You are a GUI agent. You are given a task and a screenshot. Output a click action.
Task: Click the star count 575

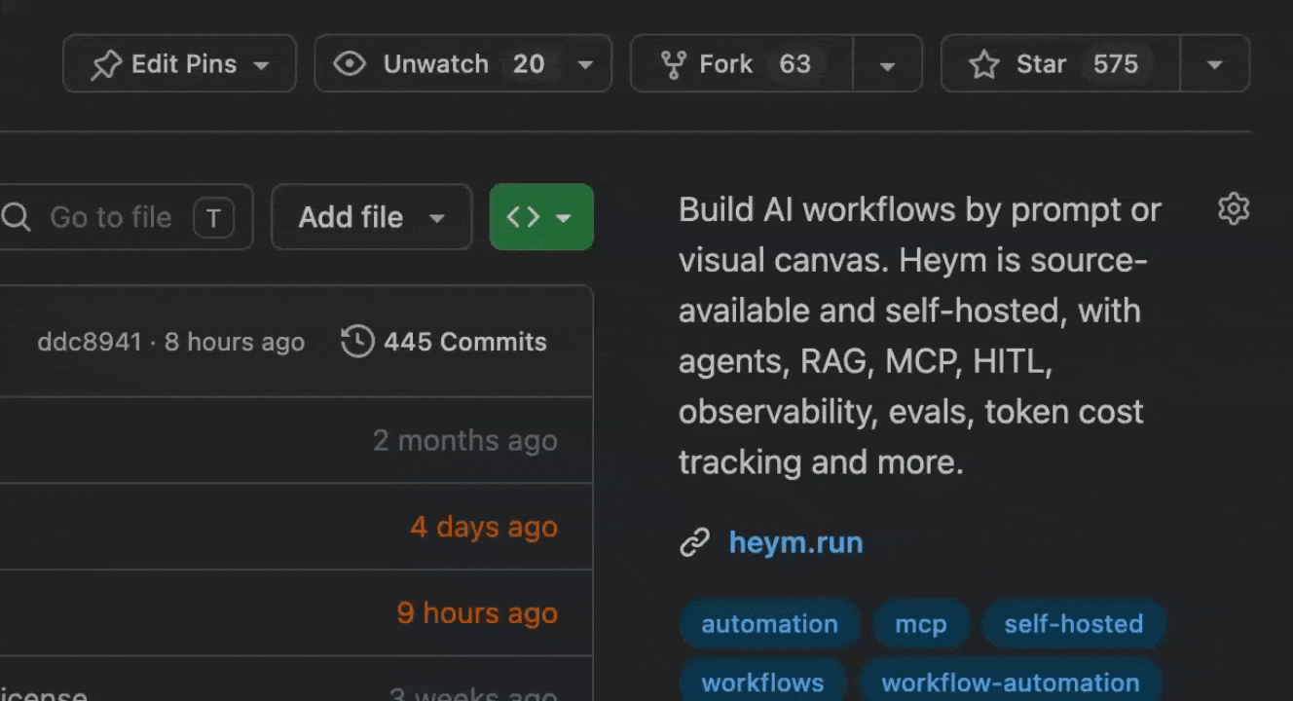[1116, 64]
